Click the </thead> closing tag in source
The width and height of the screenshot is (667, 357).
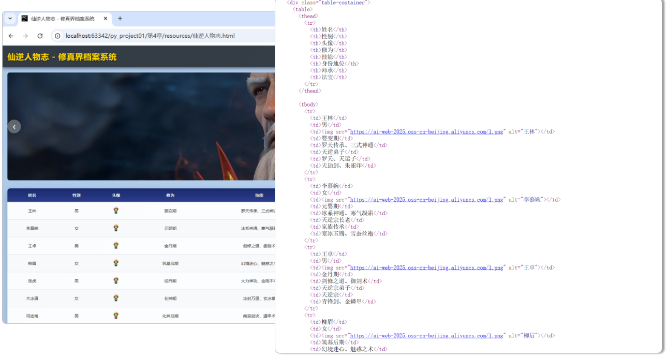(x=310, y=91)
